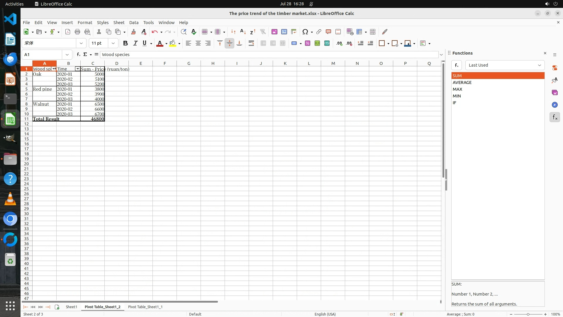Screen dimensions: 563x317
Task: Open the Navigator sidebar icon
Action: point(554,105)
